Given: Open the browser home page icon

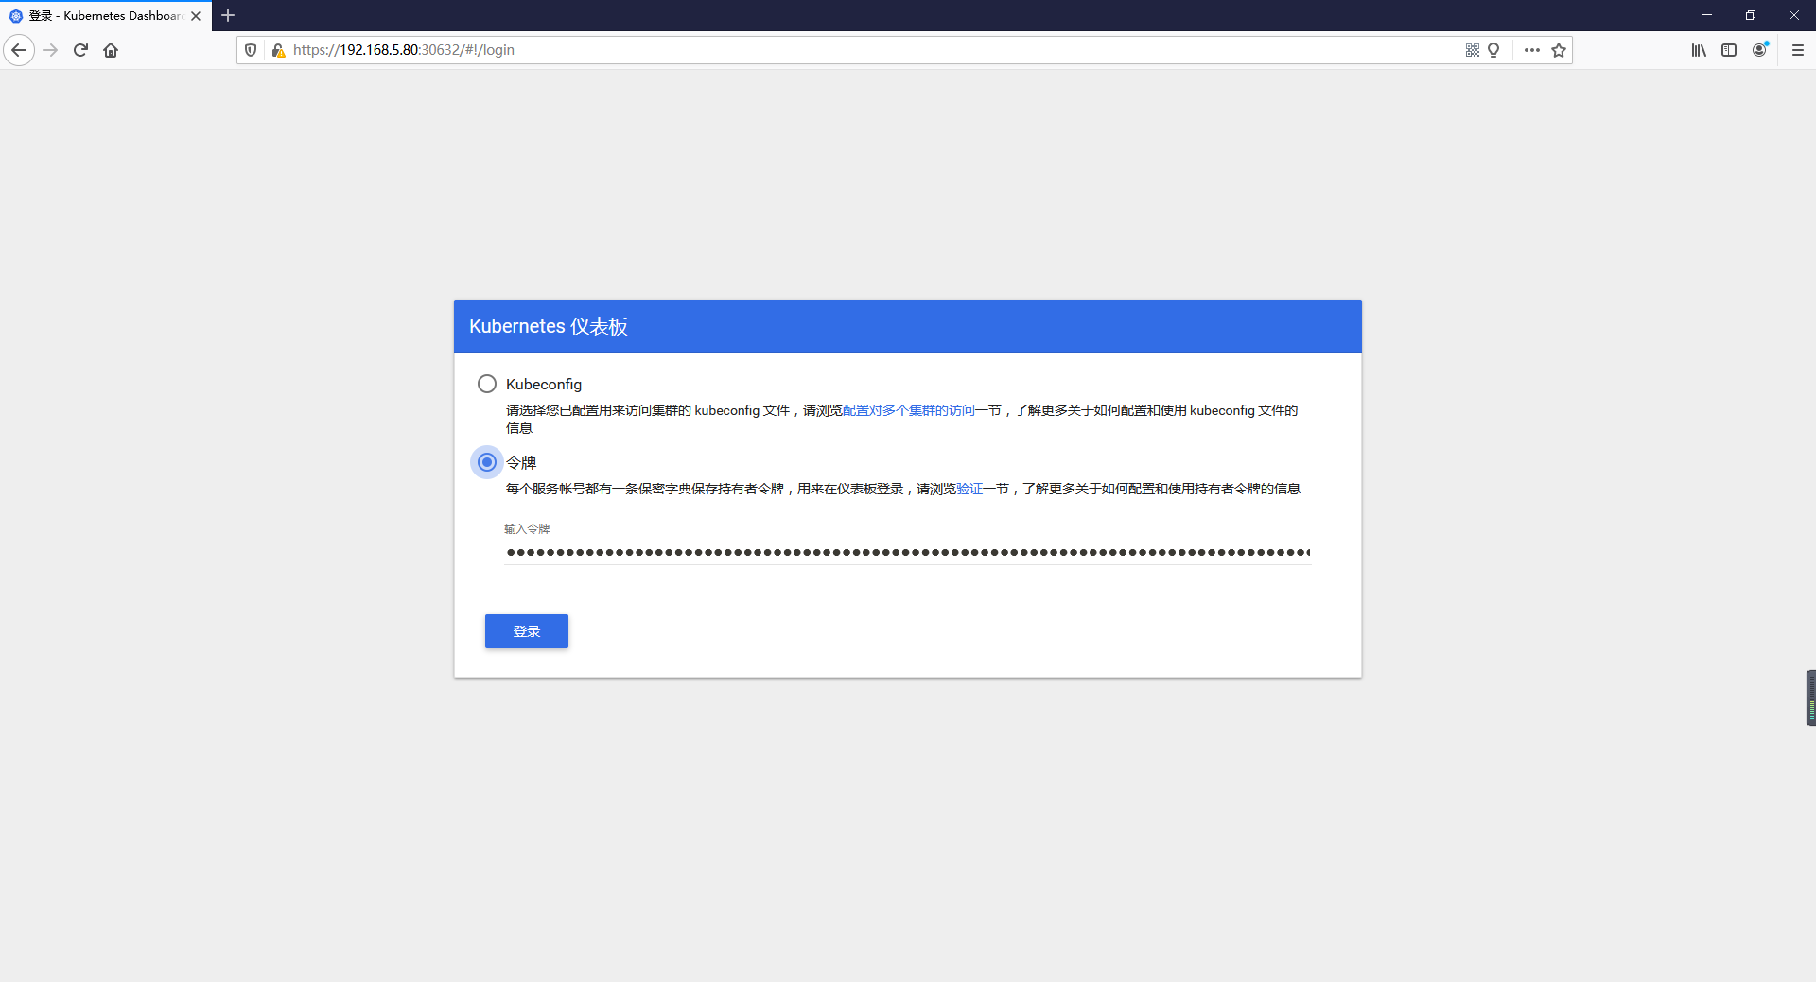Looking at the screenshot, I should [111, 50].
